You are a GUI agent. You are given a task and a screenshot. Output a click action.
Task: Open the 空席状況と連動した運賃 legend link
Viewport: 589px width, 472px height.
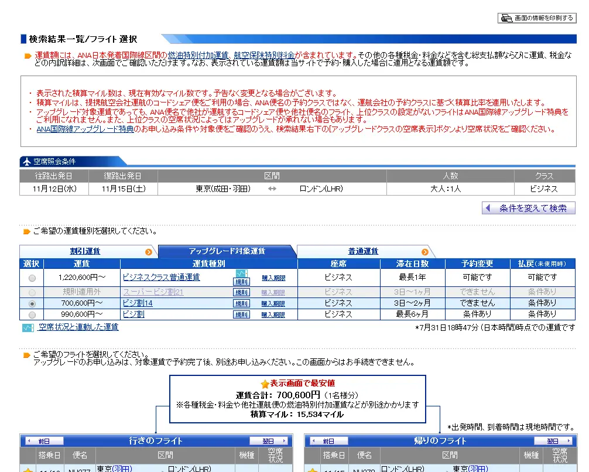(78, 327)
